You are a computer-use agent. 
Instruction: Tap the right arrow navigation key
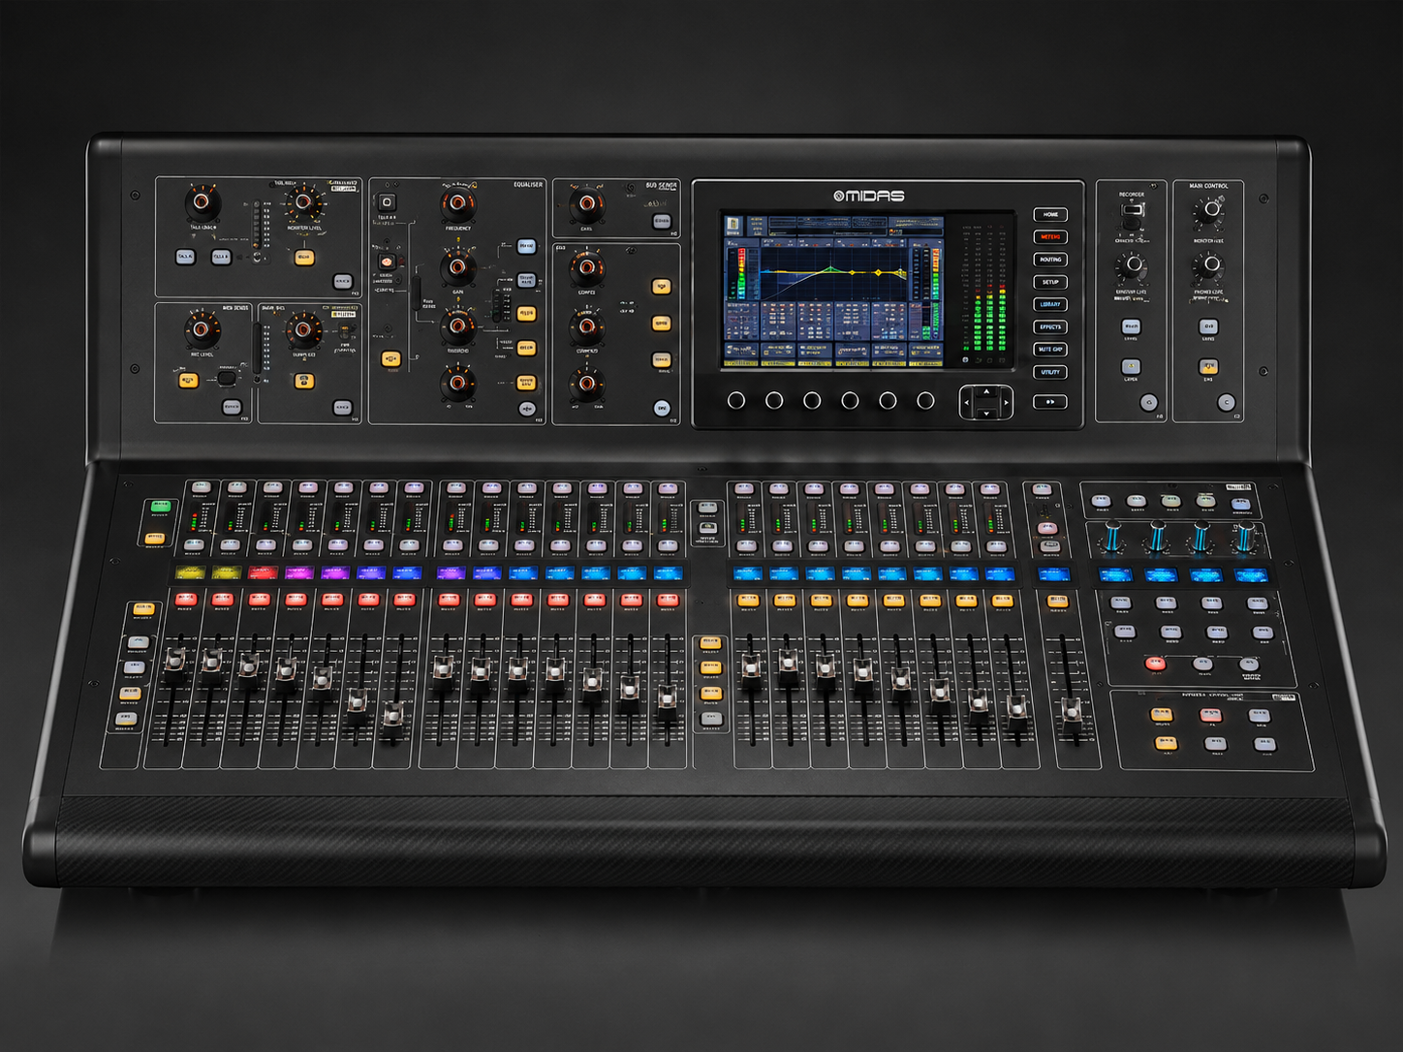(x=1007, y=402)
